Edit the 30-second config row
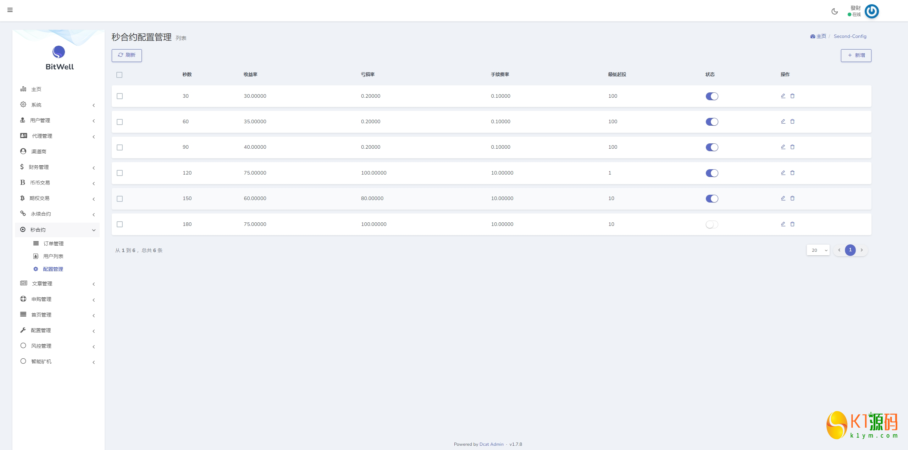 pyautogui.click(x=783, y=96)
